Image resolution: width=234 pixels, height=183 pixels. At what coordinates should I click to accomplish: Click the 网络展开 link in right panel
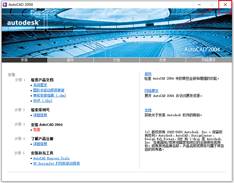[151, 91]
